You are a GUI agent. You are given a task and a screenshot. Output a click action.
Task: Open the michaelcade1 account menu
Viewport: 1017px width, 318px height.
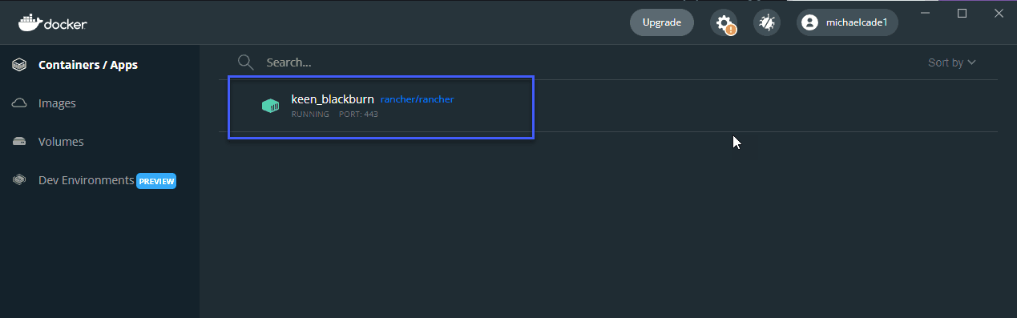click(x=847, y=22)
